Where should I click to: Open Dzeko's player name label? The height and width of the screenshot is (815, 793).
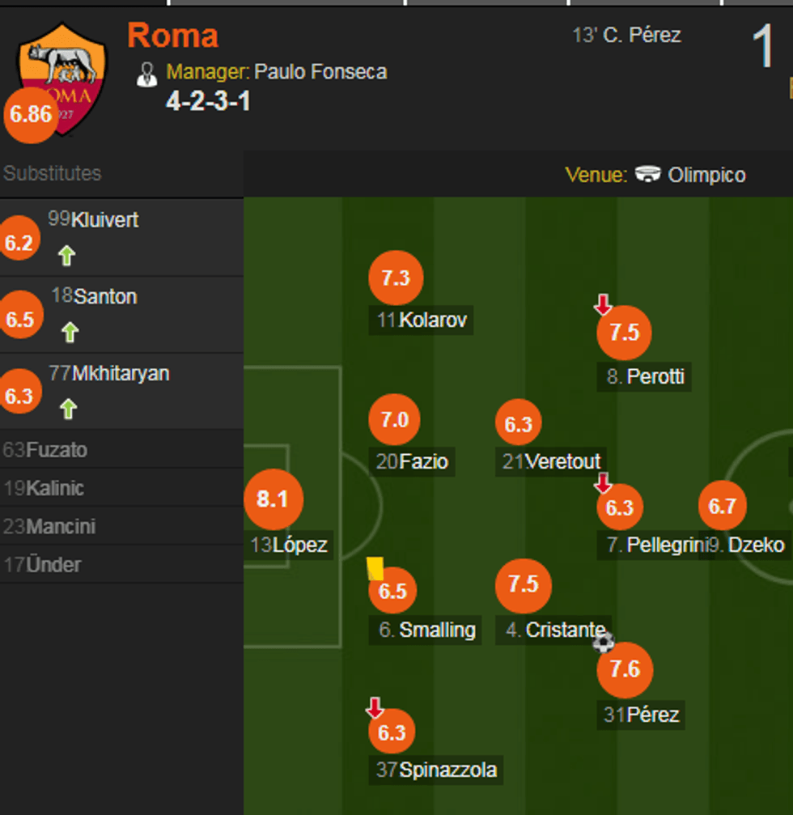(x=756, y=545)
